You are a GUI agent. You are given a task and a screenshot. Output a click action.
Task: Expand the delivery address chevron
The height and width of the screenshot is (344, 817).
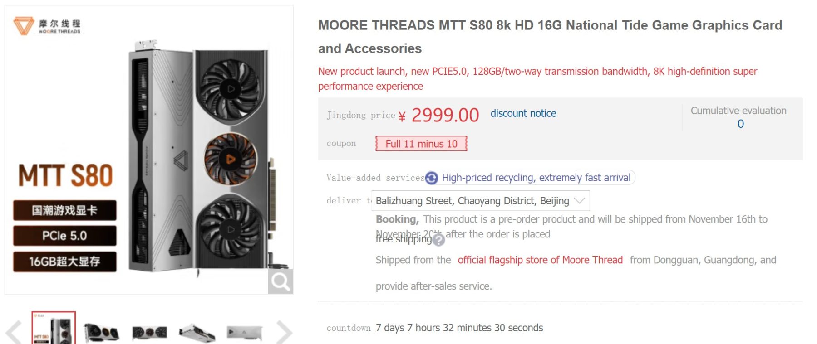580,201
